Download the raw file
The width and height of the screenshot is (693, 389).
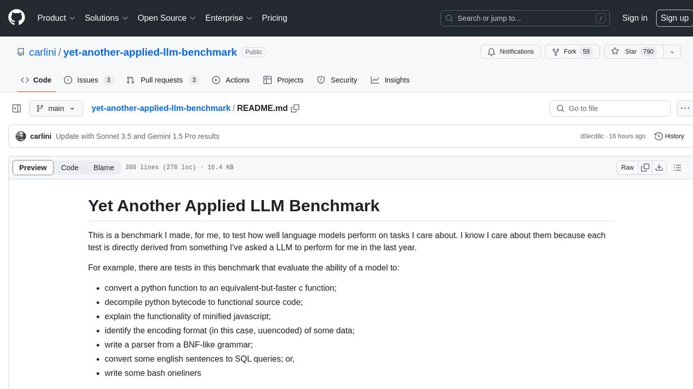pyautogui.click(x=659, y=168)
